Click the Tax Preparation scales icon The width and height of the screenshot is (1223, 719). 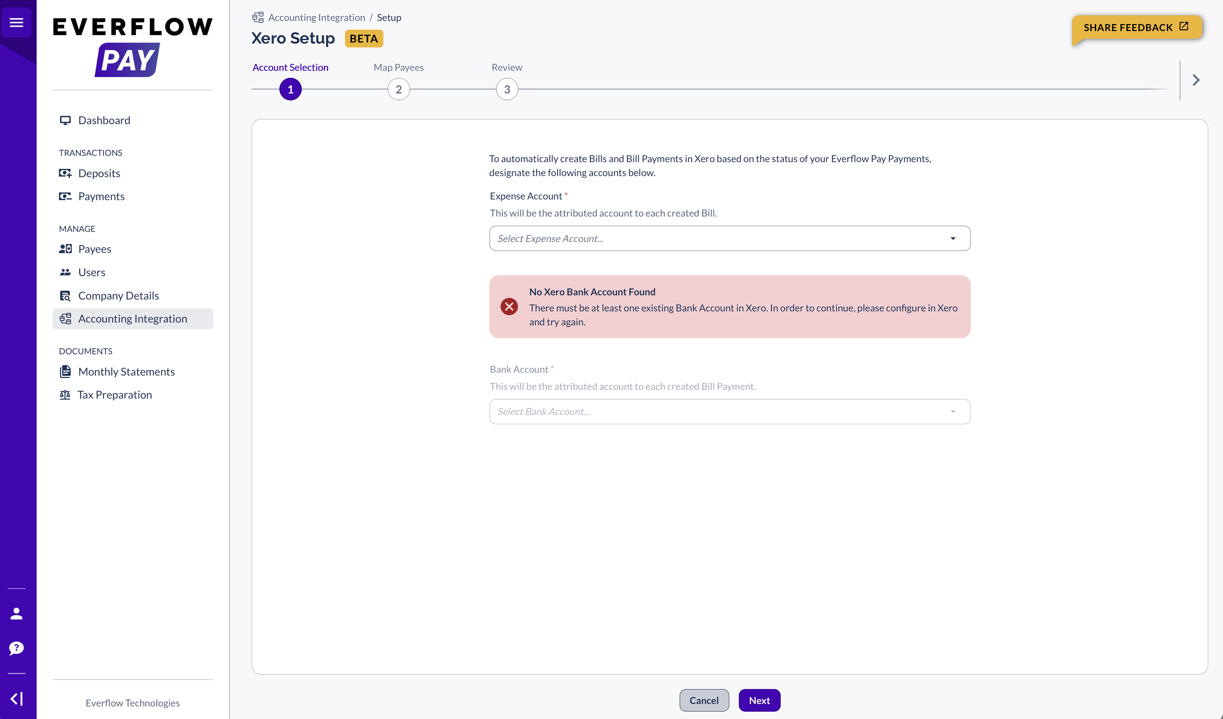[x=65, y=395]
